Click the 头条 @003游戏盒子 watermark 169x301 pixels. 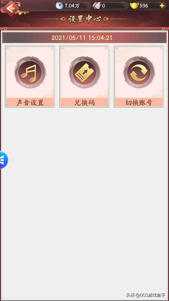[145, 295]
